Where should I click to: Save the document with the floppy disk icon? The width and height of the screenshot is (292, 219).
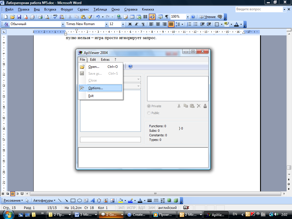19,17
